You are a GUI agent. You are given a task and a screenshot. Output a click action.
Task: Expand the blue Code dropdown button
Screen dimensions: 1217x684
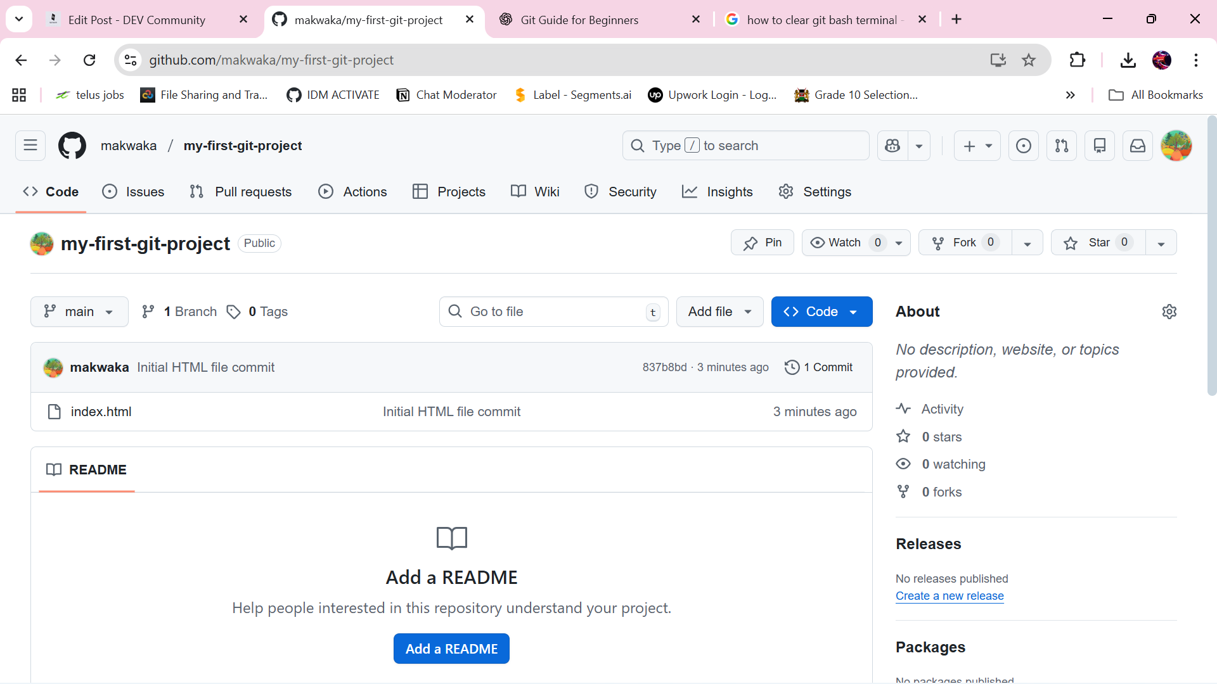821,312
